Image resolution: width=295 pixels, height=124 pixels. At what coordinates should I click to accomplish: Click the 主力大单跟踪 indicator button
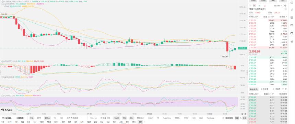click(72, 118)
